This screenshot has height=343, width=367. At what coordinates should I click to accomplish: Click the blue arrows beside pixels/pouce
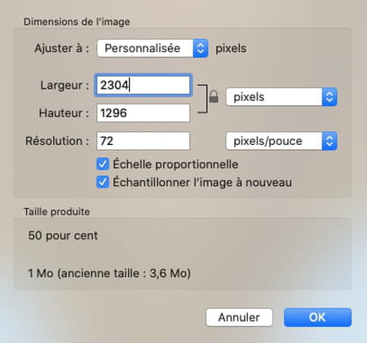(x=329, y=141)
